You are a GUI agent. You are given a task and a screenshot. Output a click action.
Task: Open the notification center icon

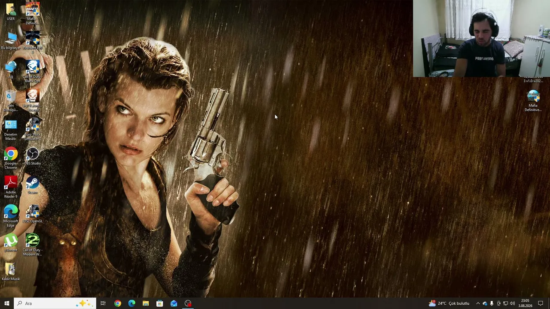point(541,303)
